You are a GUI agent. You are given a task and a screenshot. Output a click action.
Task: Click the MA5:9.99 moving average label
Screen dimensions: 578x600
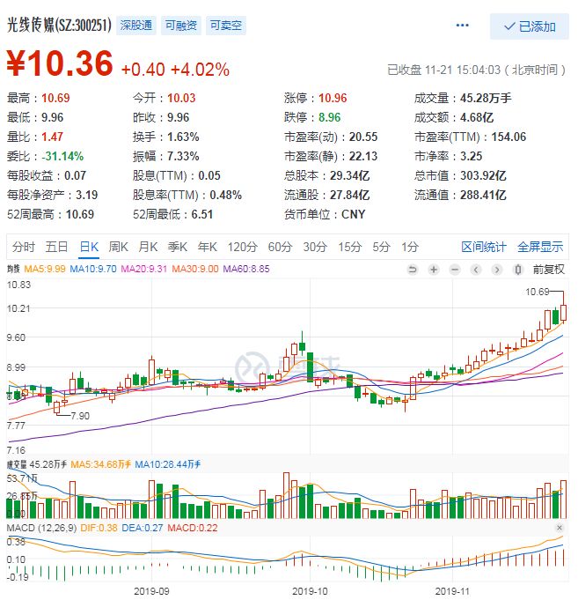(x=45, y=269)
